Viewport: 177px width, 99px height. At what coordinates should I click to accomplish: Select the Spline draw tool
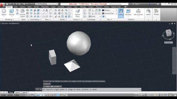[x=43, y=13]
